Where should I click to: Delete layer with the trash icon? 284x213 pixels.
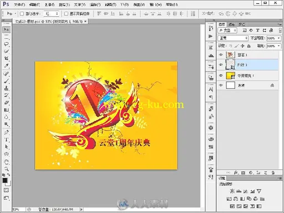tap(273, 173)
